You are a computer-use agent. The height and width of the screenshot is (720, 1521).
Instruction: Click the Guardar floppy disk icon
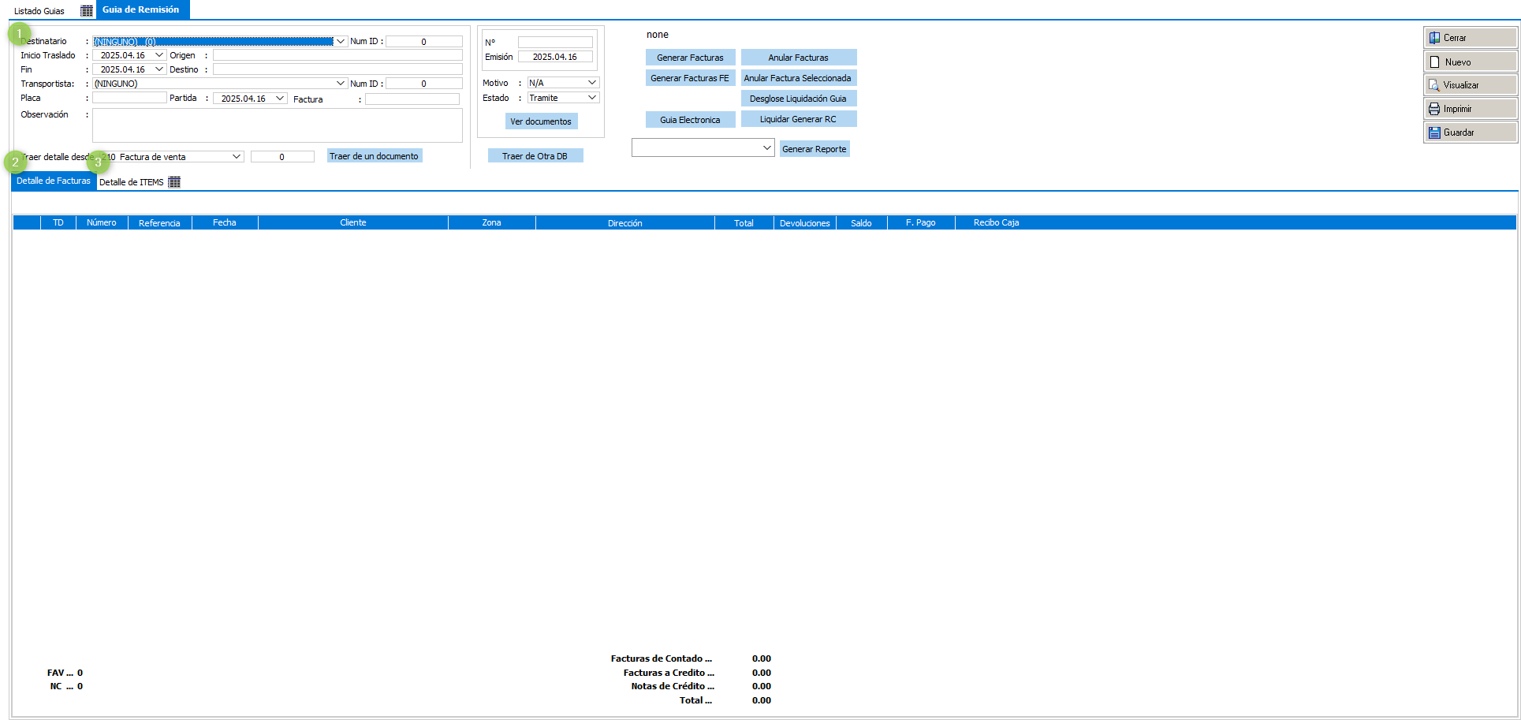click(1434, 132)
